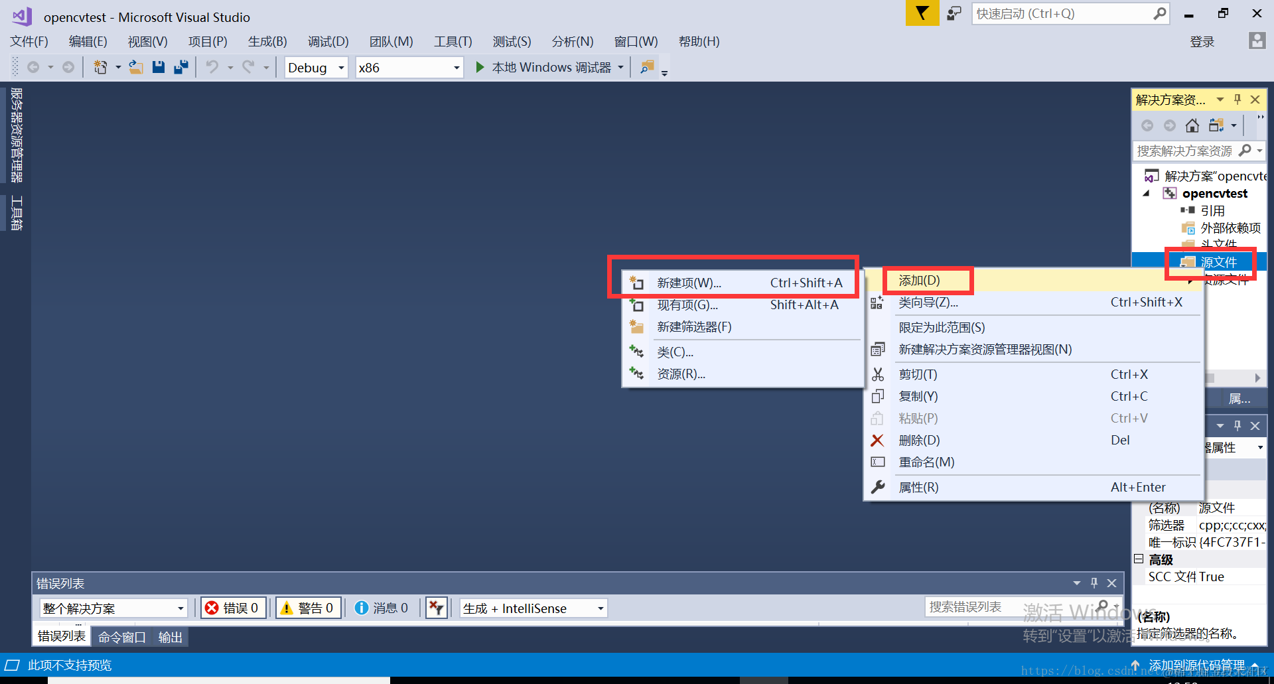The height and width of the screenshot is (684, 1274).
Task: Close the Error List panel
Action: [x=1112, y=583]
